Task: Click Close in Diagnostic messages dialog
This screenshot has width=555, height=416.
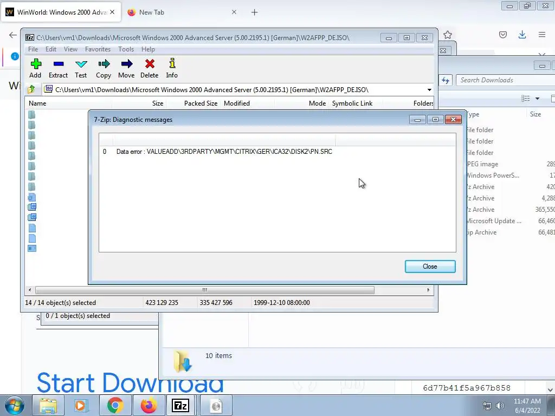Action: pos(430,266)
